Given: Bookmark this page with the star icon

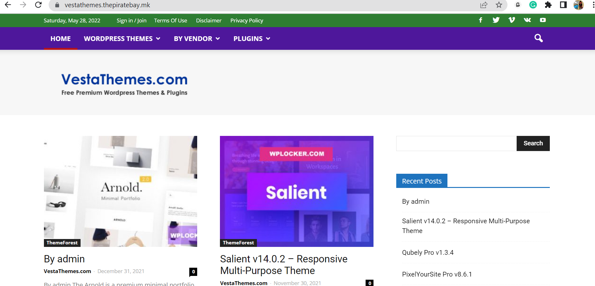Looking at the screenshot, I should point(499,5).
